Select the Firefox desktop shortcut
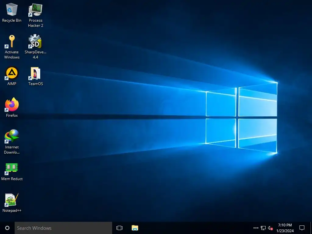Viewport: 312px width, 234px height. click(12, 108)
